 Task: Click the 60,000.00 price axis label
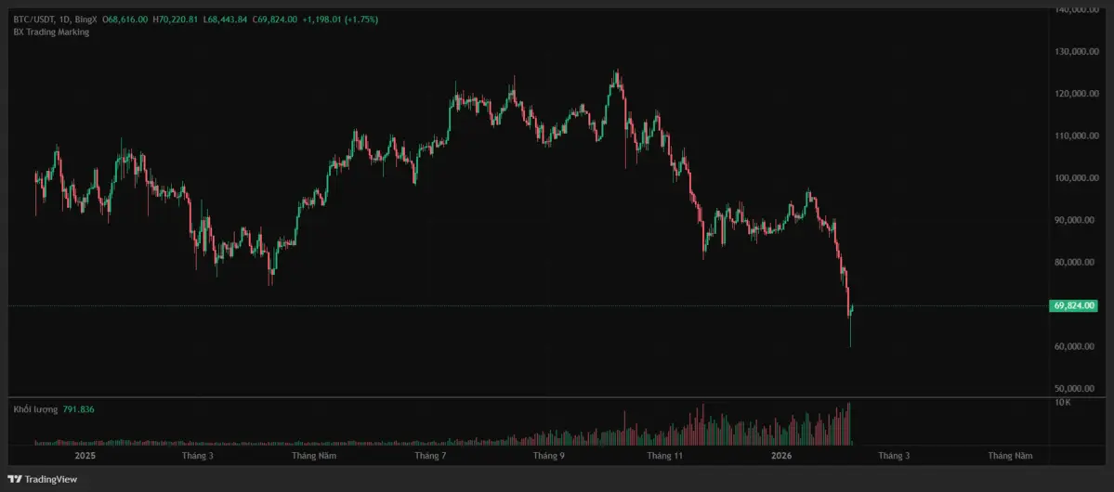tap(1078, 347)
